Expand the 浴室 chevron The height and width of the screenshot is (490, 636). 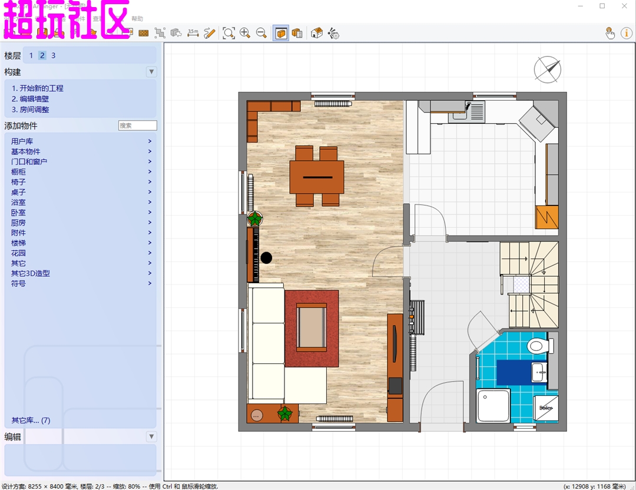point(150,202)
